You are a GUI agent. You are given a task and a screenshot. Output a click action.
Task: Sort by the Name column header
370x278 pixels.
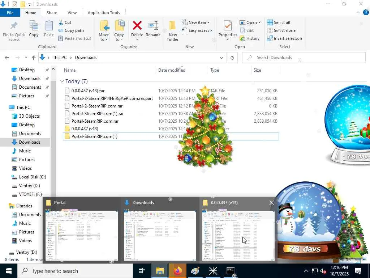70,70
